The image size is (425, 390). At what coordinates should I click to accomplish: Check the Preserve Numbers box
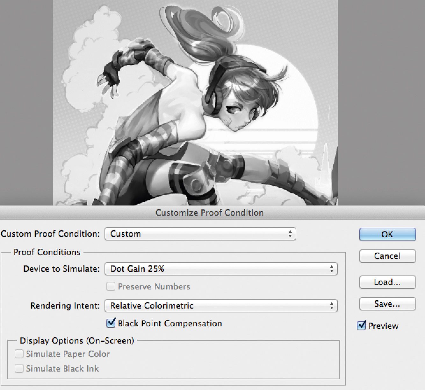[111, 286]
